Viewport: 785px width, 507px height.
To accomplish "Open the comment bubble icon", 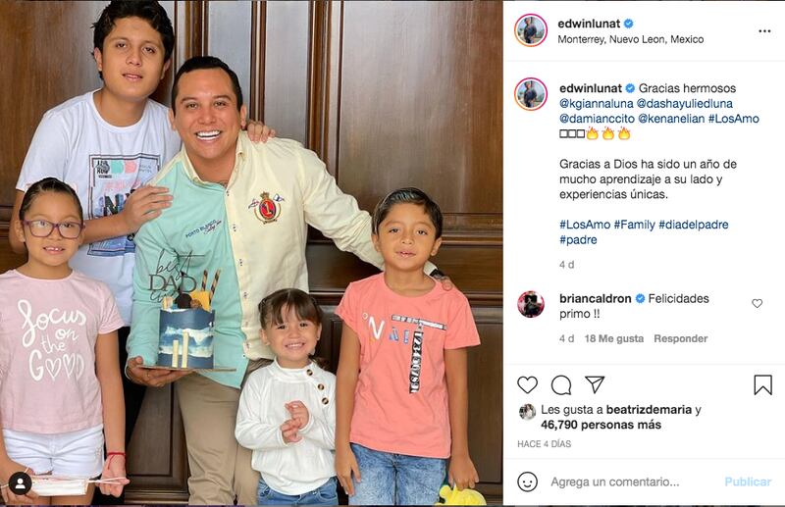I will (561, 384).
